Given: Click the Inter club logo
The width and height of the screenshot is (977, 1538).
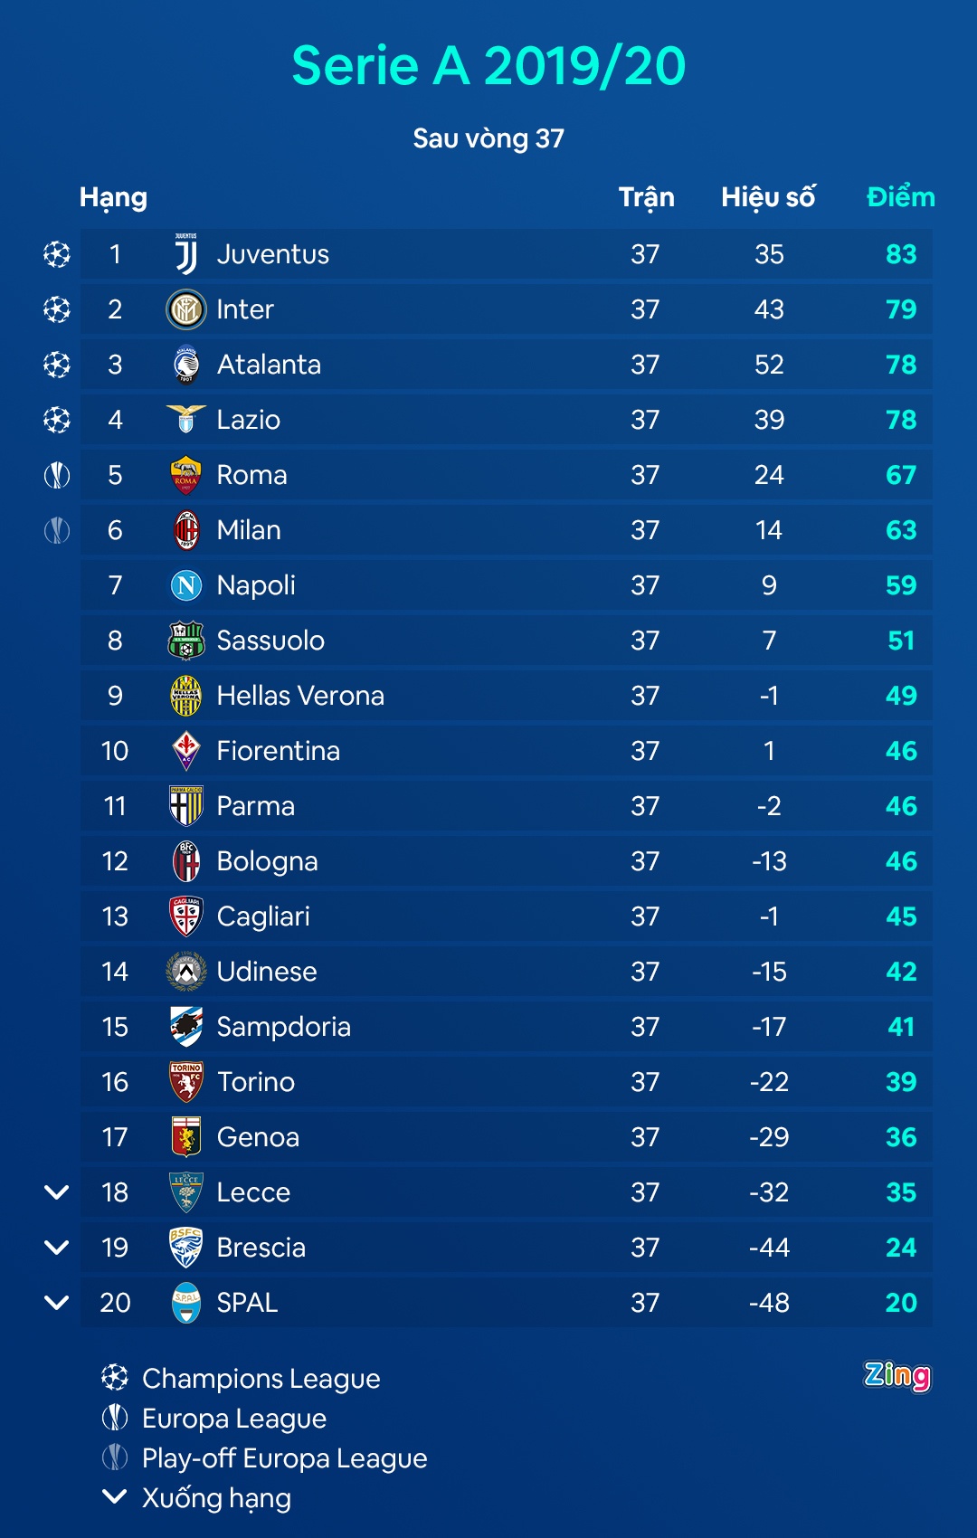Looking at the screenshot, I should pyautogui.click(x=186, y=309).
